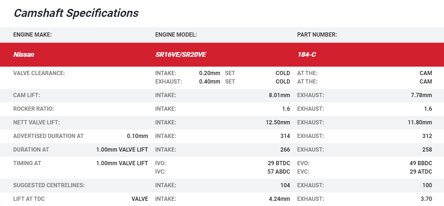Click the ADVERTISED DURATION AT label
444x206 pixels.
click(x=48, y=136)
